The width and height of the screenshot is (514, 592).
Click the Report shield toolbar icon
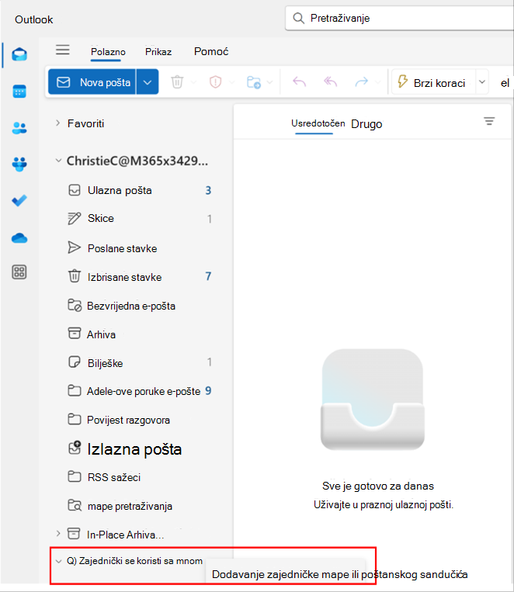point(215,82)
